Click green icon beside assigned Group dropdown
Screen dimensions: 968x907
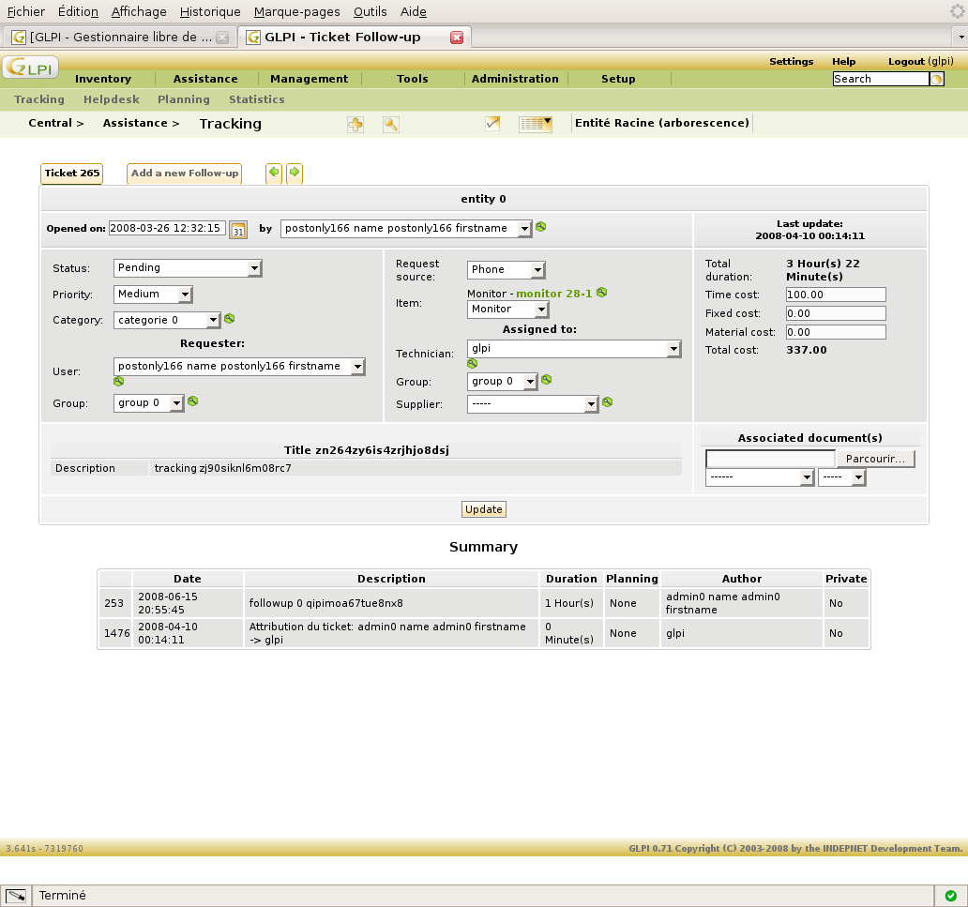coord(546,380)
